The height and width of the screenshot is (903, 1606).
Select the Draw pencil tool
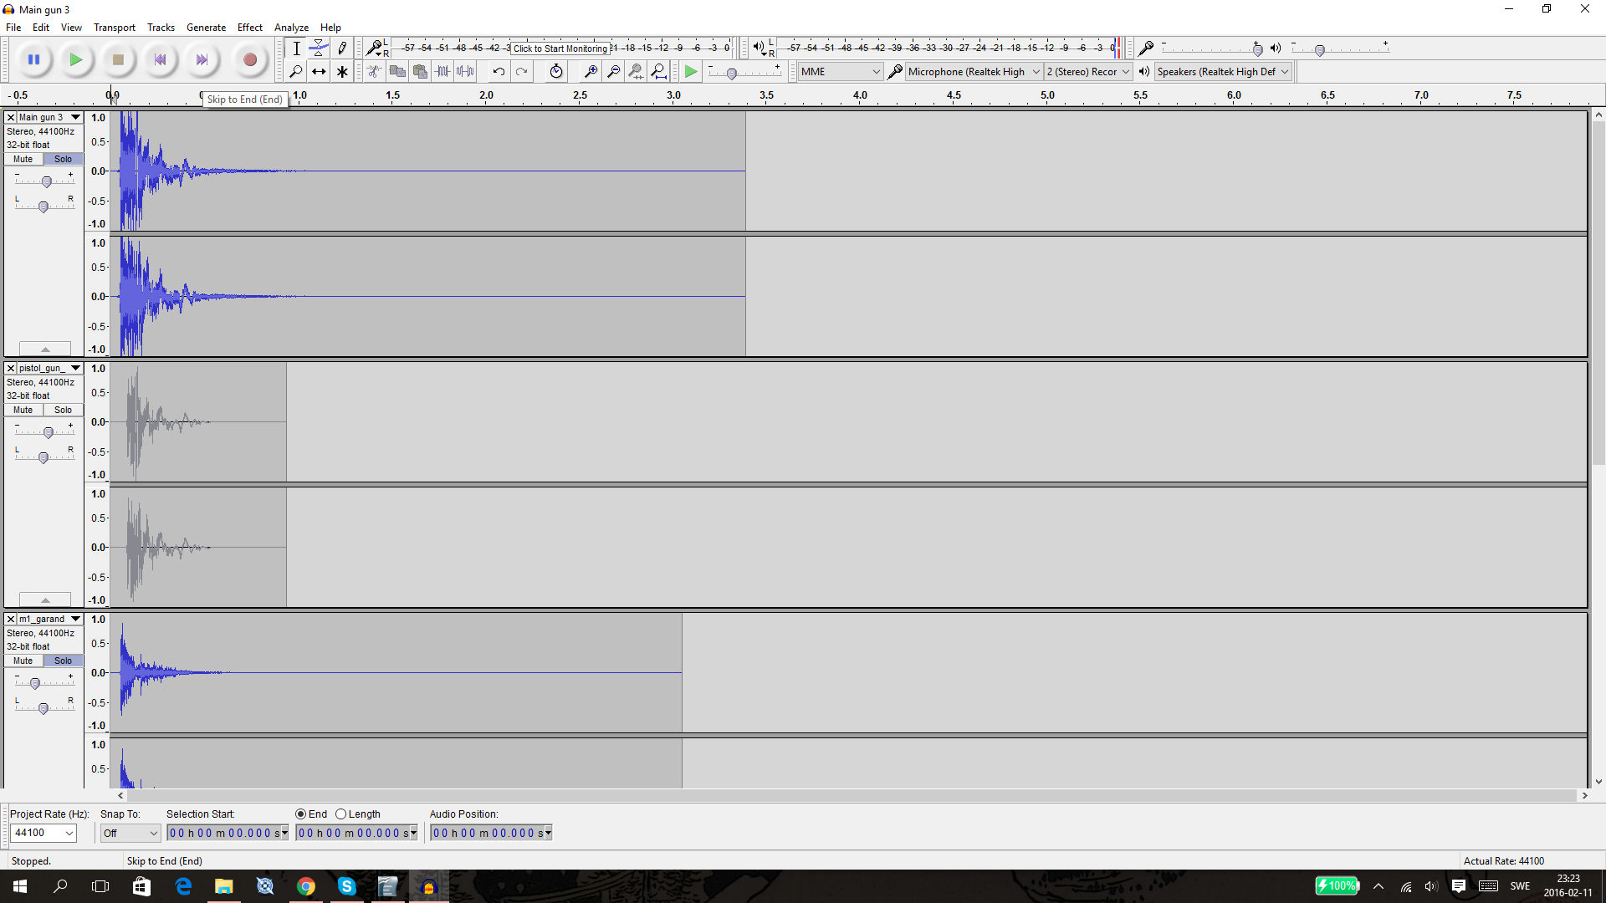pos(342,48)
